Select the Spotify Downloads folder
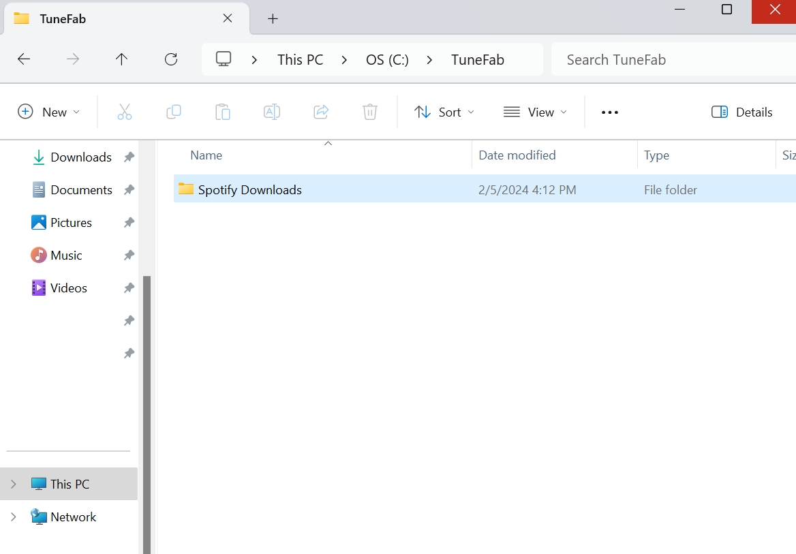This screenshot has width=796, height=554. coord(249,189)
